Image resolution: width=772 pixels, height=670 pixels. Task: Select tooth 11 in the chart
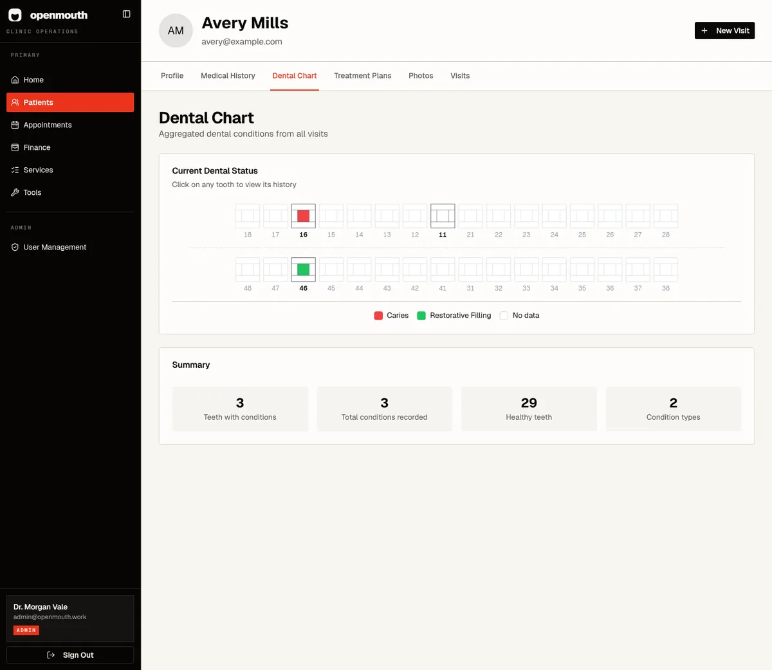click(443, 216)
